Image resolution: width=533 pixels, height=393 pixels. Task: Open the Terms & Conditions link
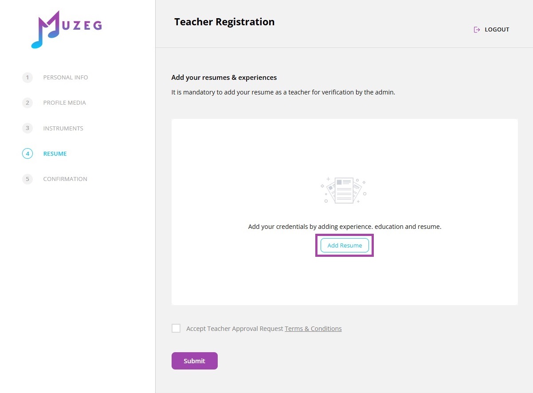point(313,329)
